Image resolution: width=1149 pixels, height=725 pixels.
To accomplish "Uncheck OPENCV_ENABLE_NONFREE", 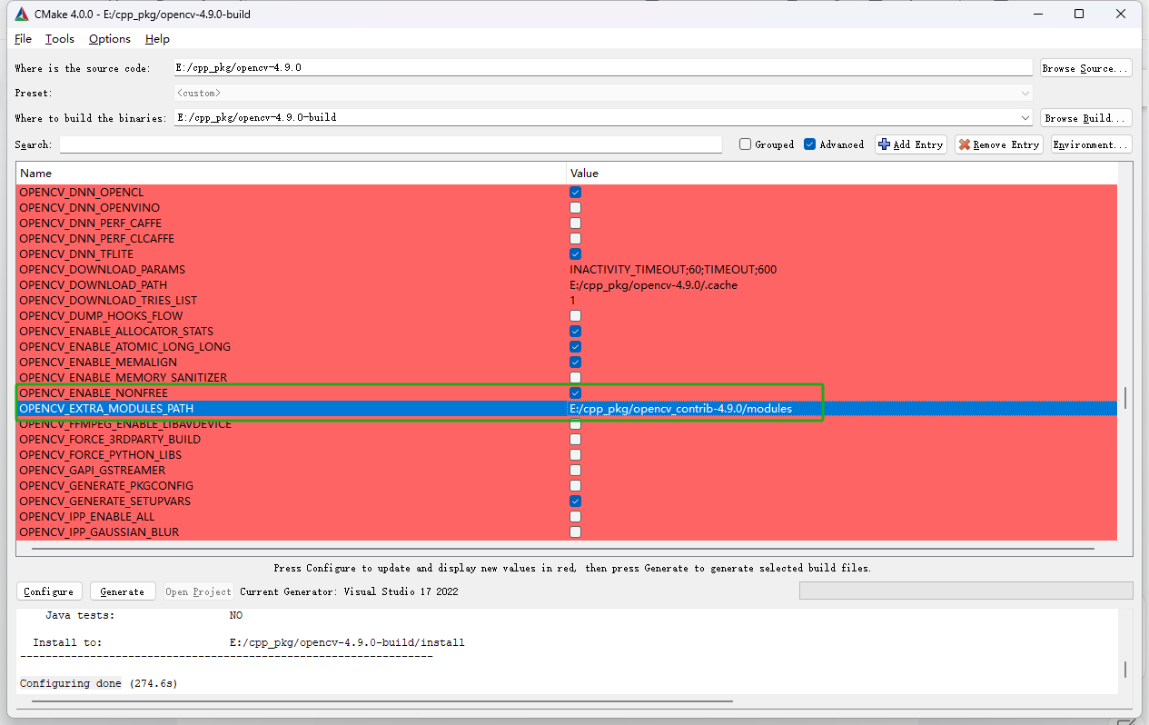I will coord(575,392).
